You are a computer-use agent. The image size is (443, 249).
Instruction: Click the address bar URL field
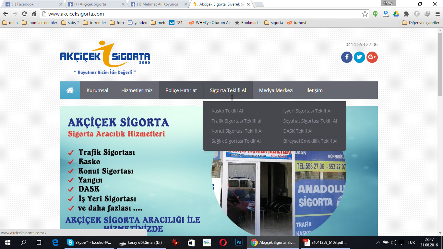pyautogui.click(x=204, y=14)
